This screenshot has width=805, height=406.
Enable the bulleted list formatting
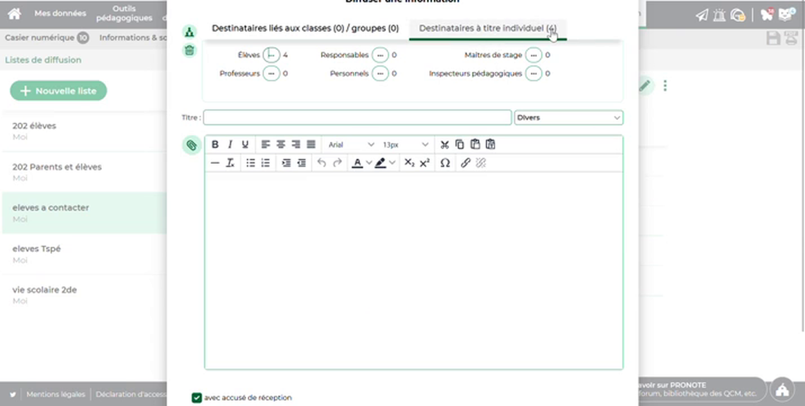(251, 163)
